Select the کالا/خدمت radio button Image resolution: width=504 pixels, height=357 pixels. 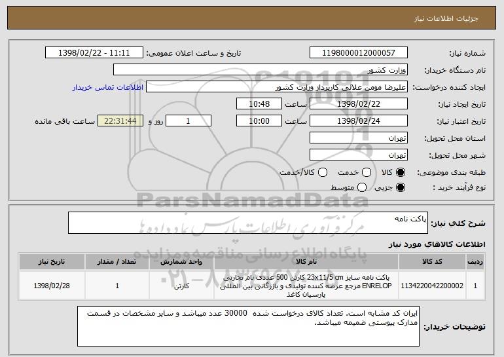pyautogui.click(x=323, y=172)
